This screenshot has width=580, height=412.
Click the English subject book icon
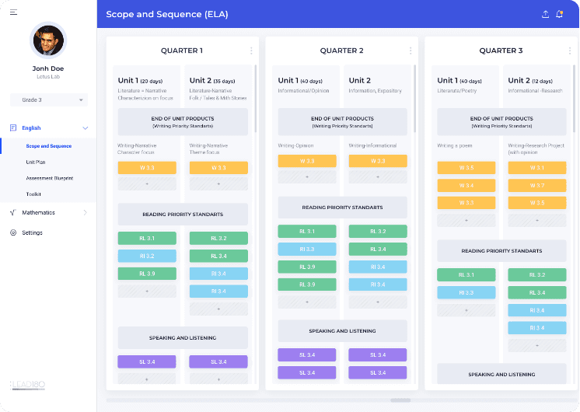click(x=13, y=128)
